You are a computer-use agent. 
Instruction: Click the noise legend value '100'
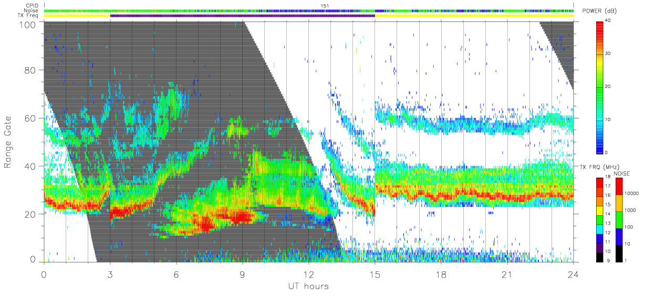point(630,227)
